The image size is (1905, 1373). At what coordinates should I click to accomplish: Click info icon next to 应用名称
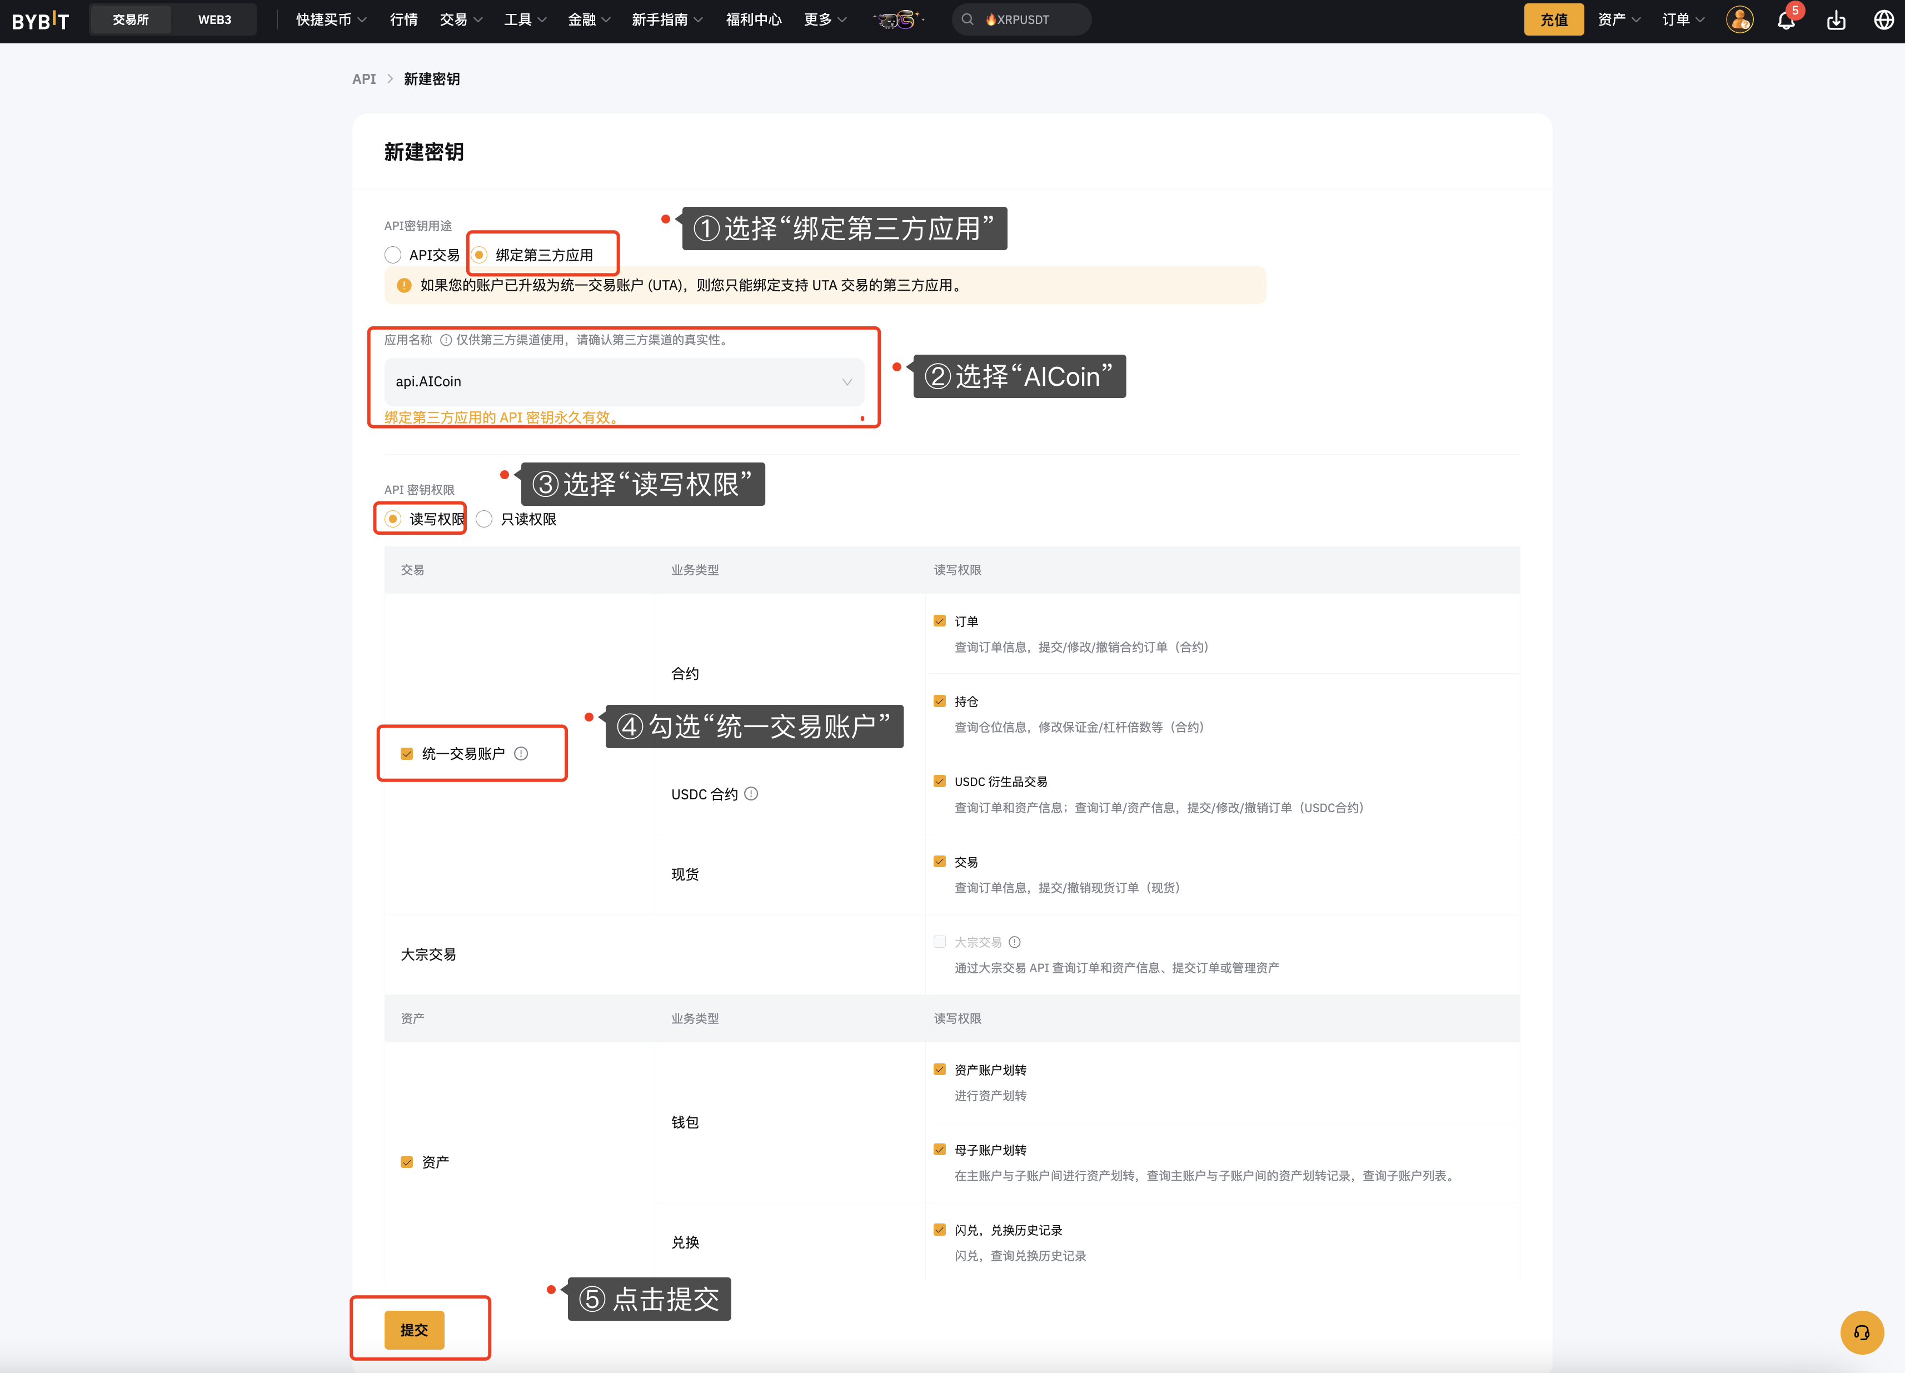pos(446,340)
